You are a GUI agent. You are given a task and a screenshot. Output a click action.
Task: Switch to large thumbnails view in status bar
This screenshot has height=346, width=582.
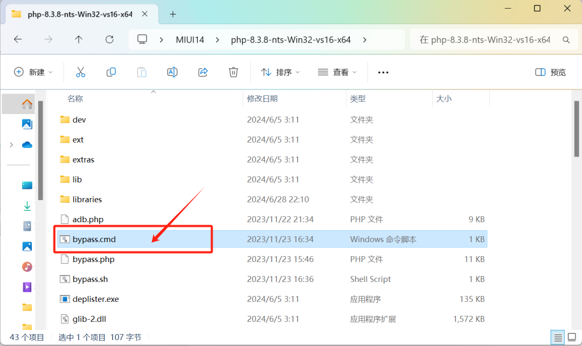(x=572, y=337)
